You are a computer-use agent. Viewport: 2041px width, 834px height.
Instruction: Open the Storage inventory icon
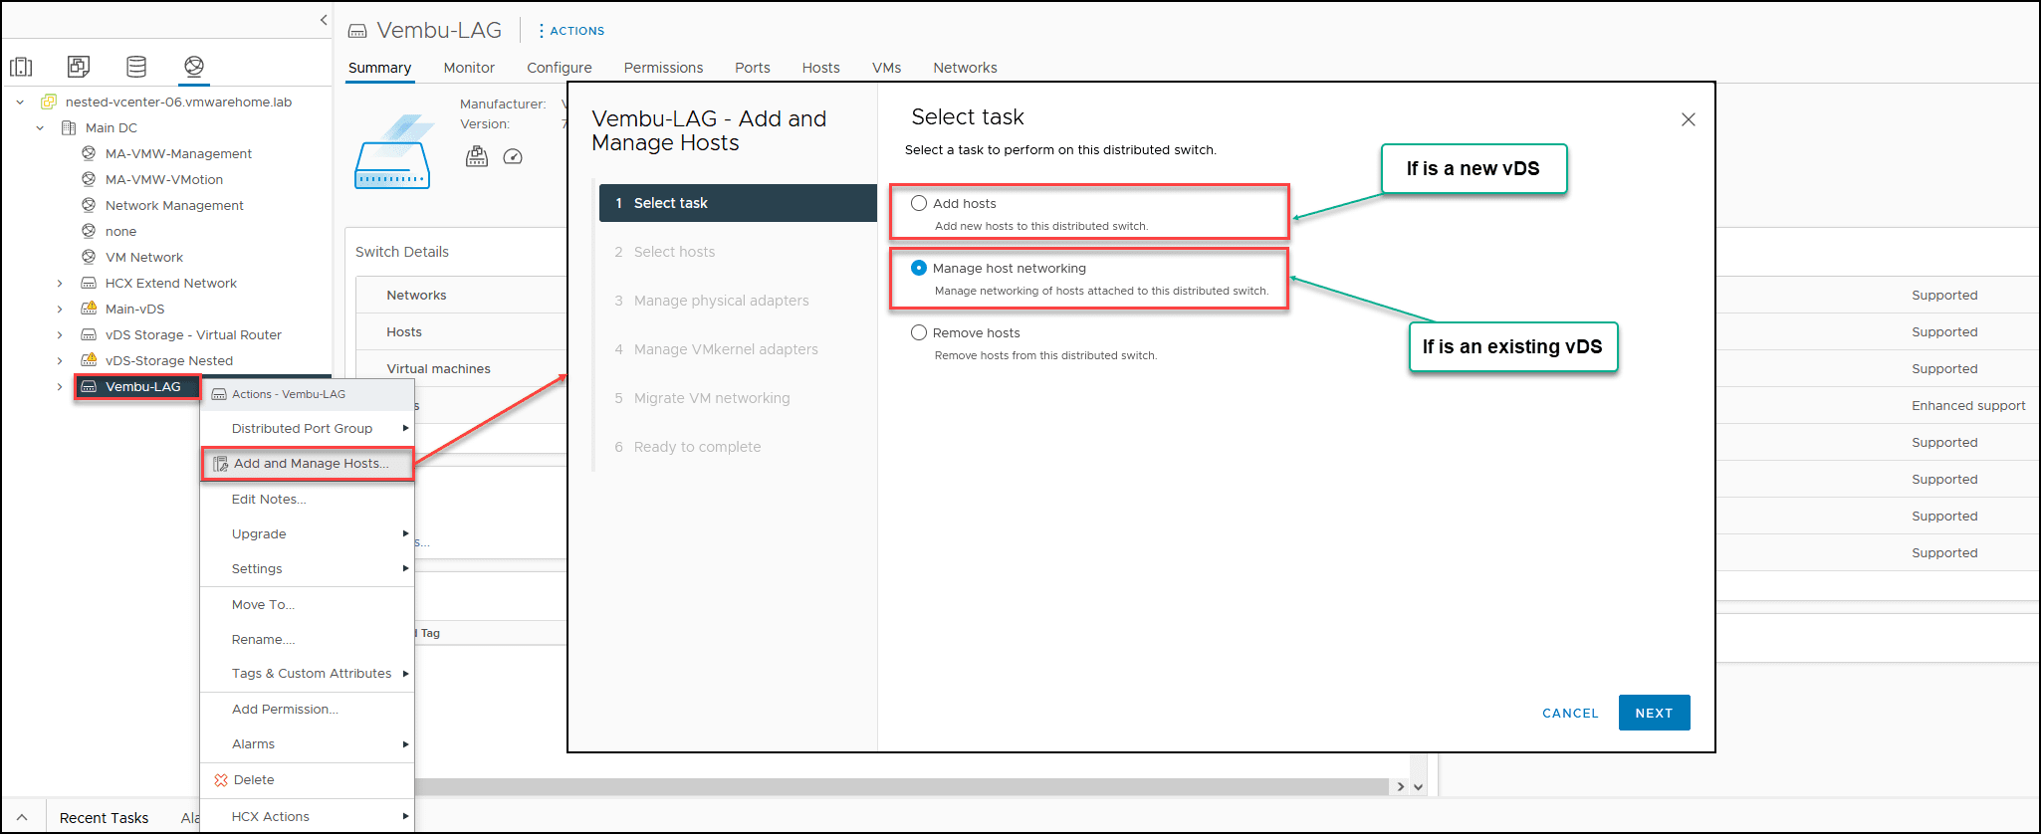[x=136, y=67]
